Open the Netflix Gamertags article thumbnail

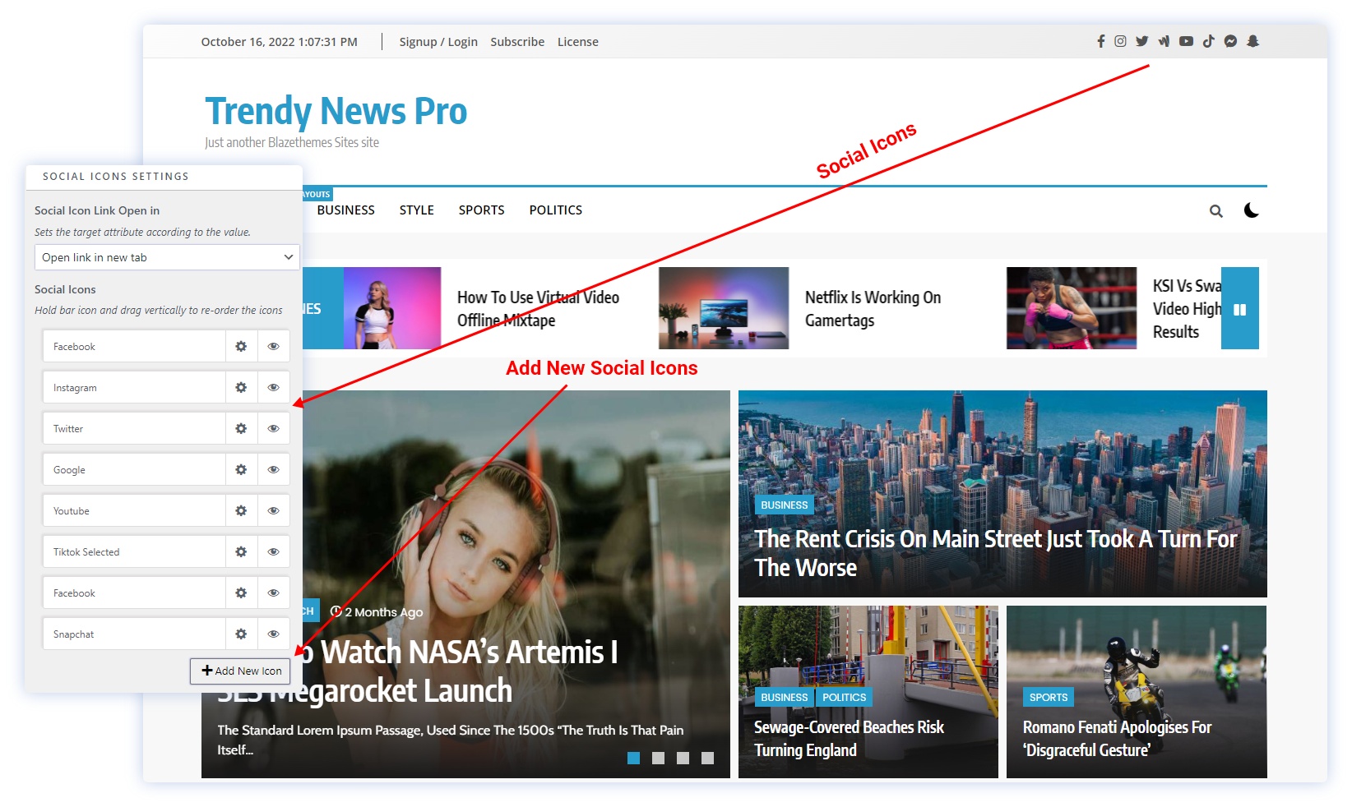(723, 308)
